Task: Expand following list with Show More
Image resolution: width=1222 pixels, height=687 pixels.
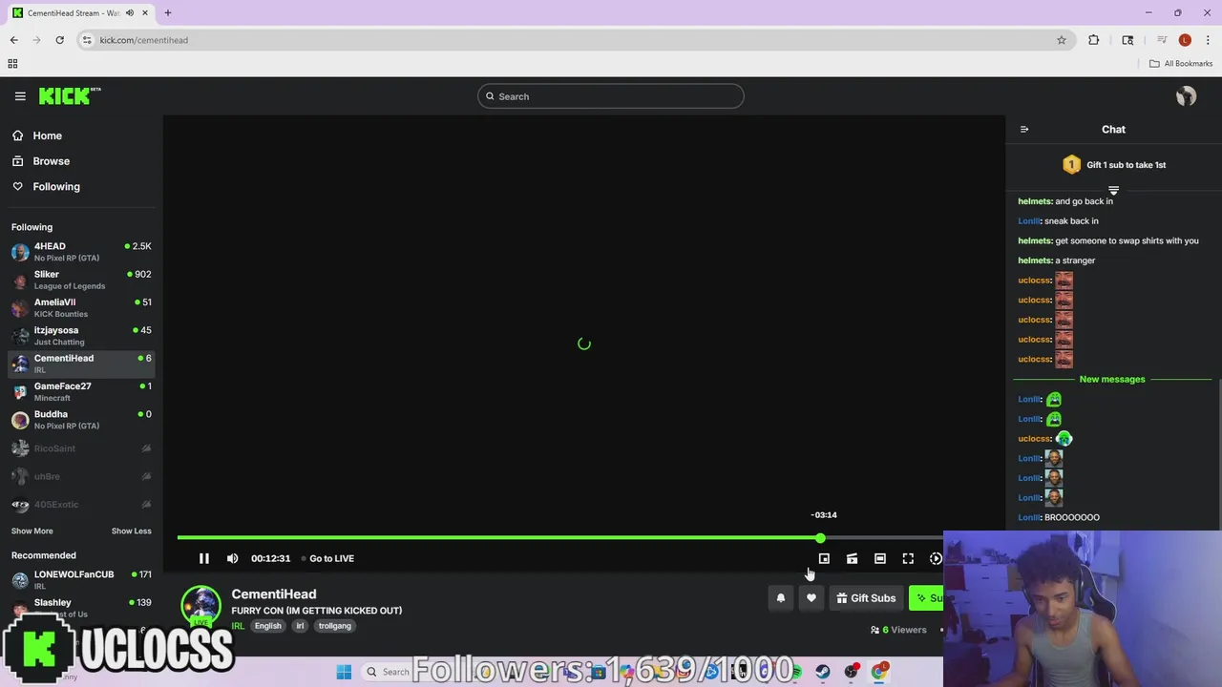Action: (32, 531)
